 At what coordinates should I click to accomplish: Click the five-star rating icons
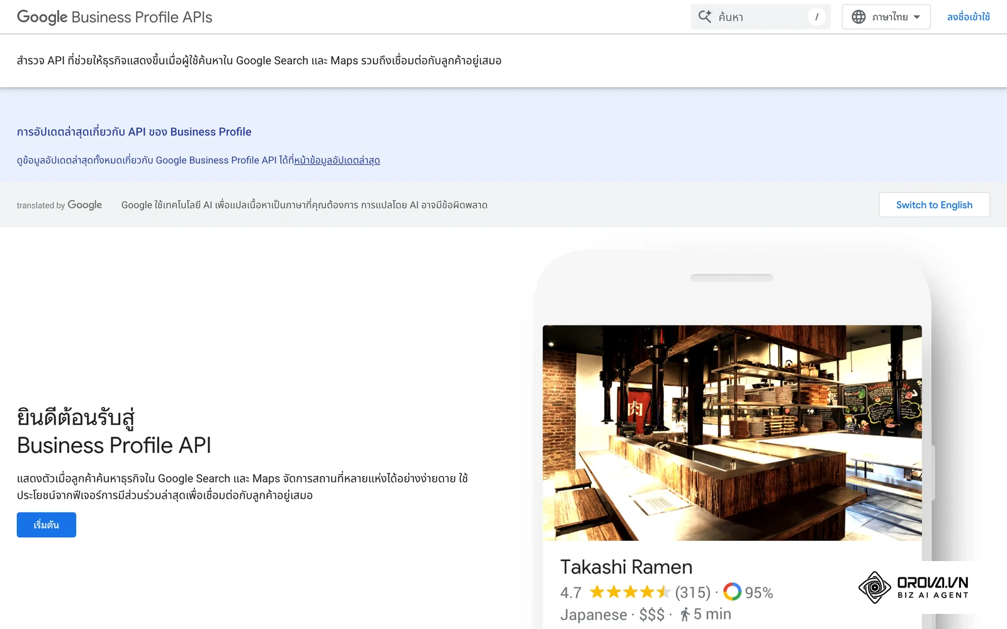630,592
